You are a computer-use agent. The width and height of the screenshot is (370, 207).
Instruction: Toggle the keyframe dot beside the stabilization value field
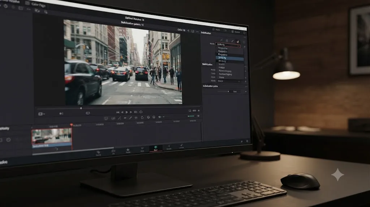coord(246,92)
